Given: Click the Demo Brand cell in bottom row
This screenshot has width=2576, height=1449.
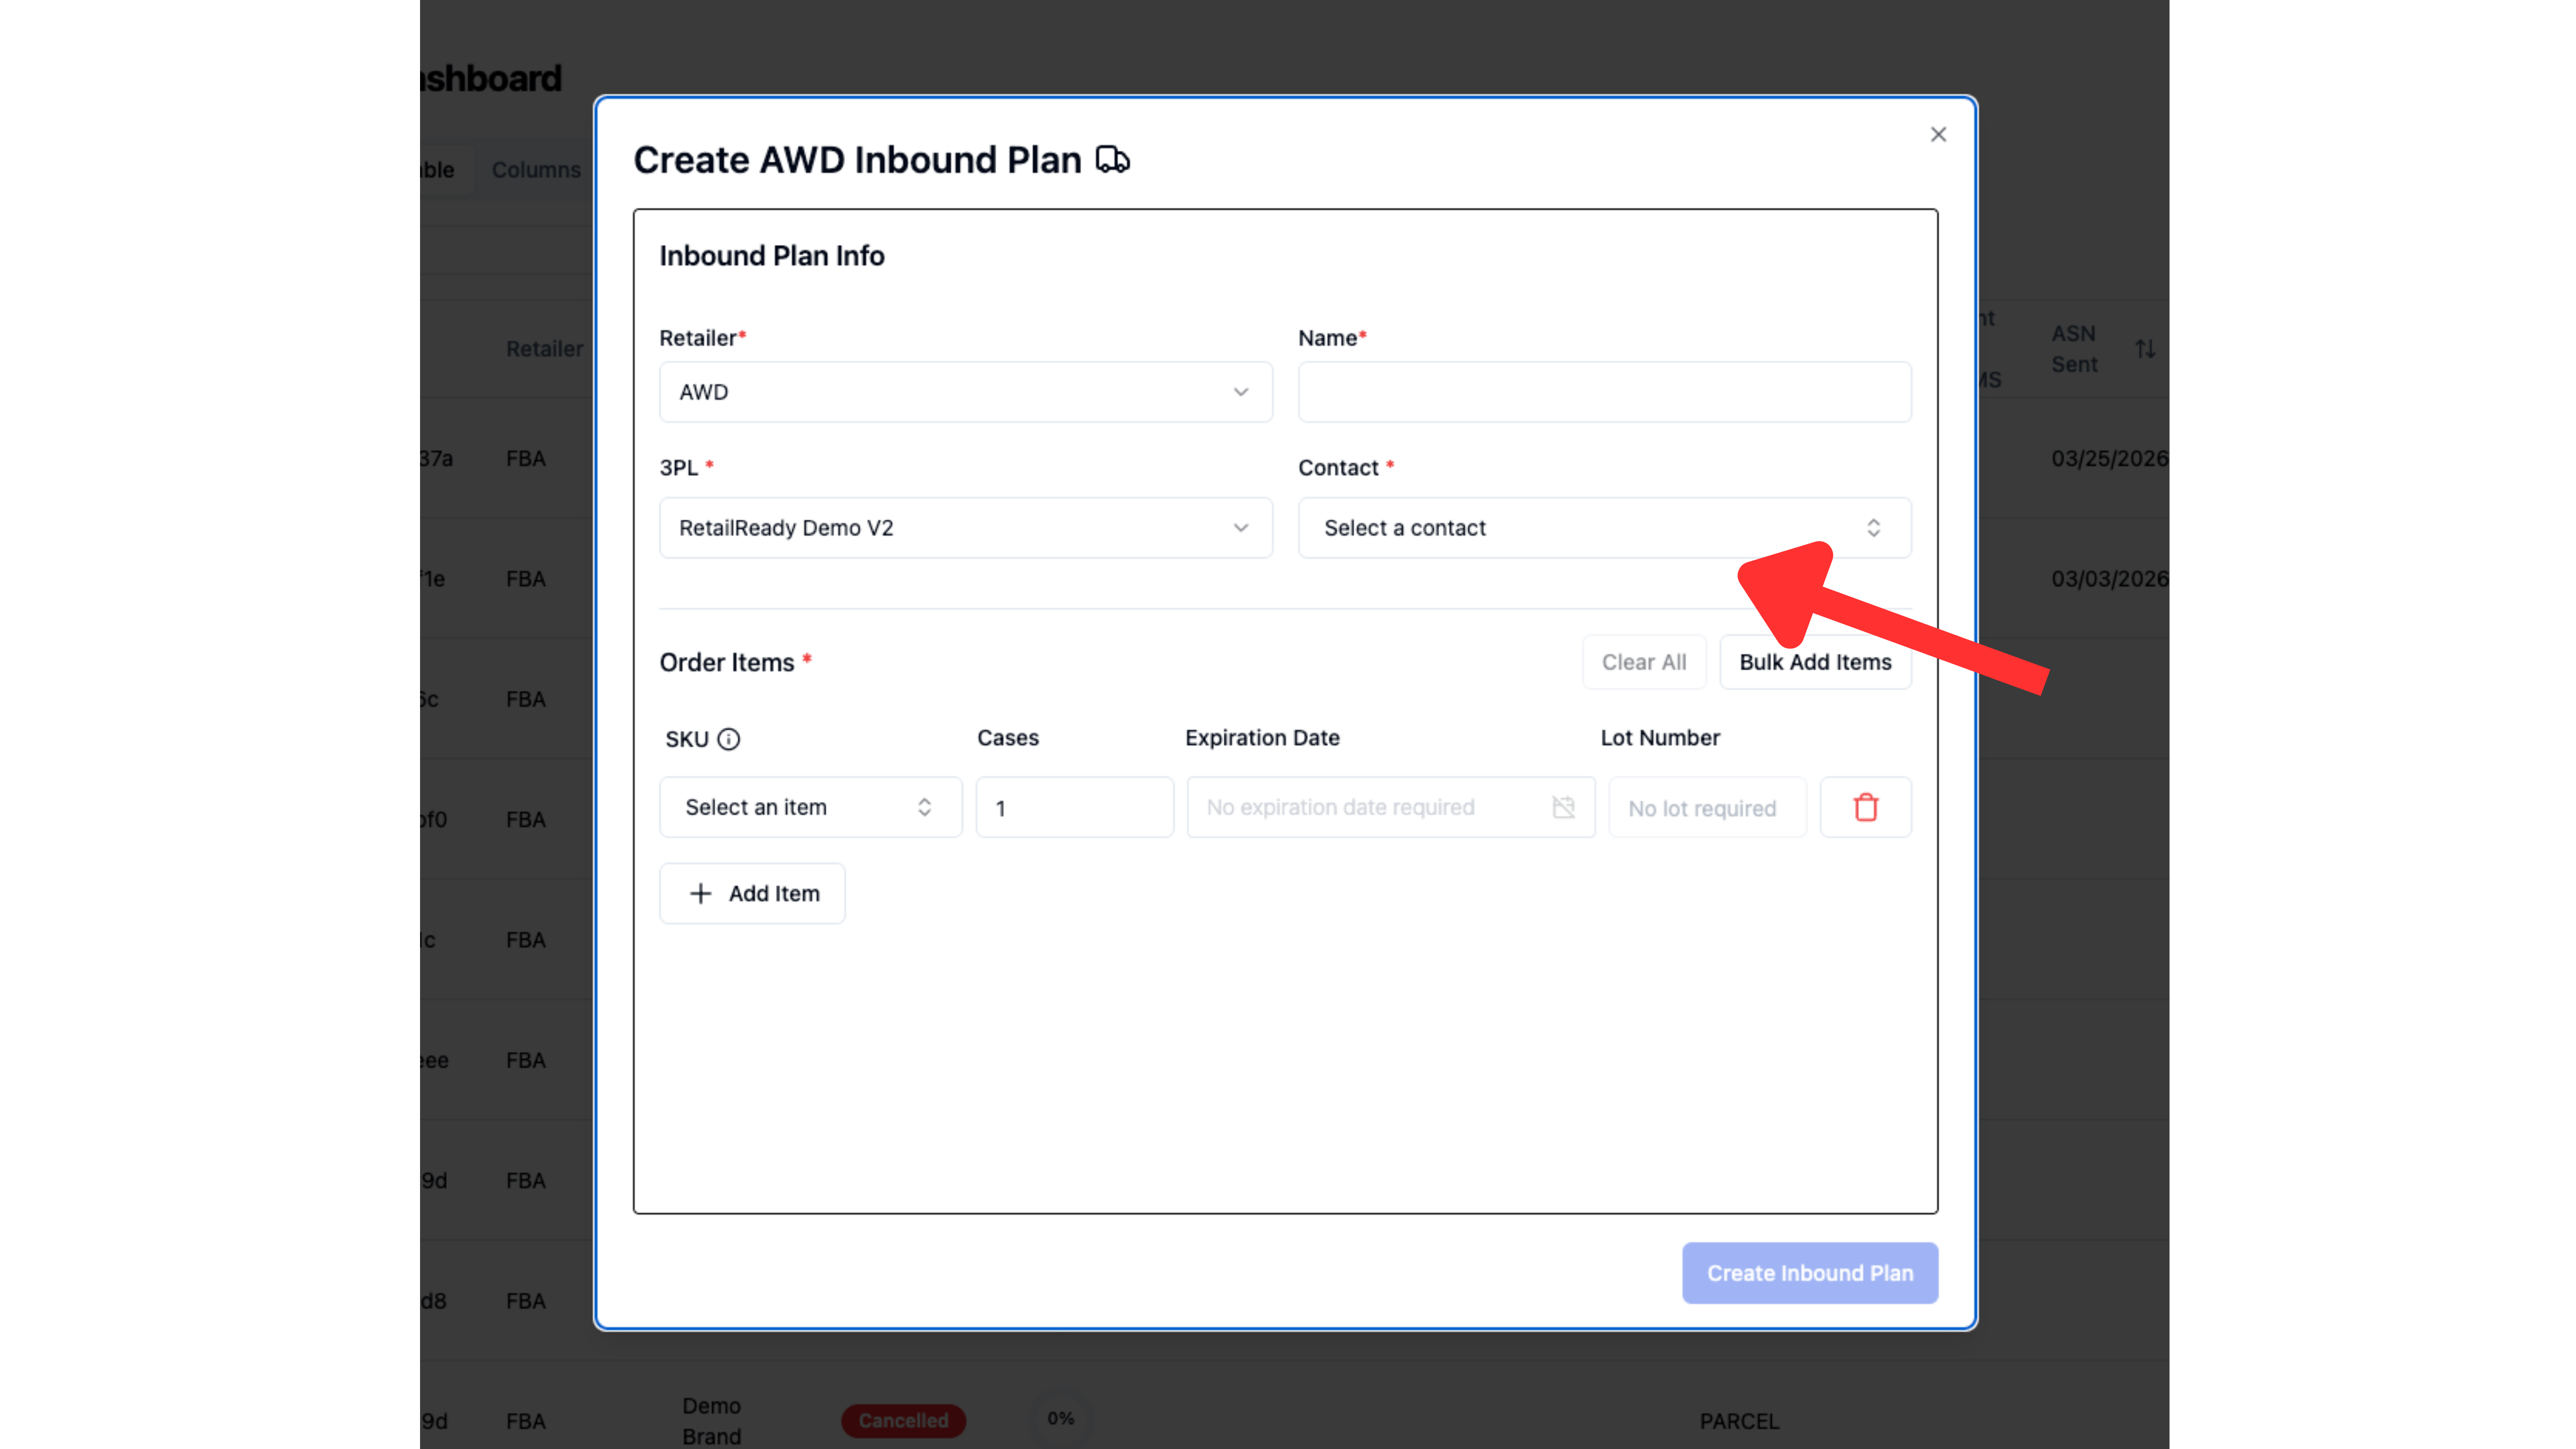Looking at the screenshot, I should pyautogui.click(x=712, y=1421).
